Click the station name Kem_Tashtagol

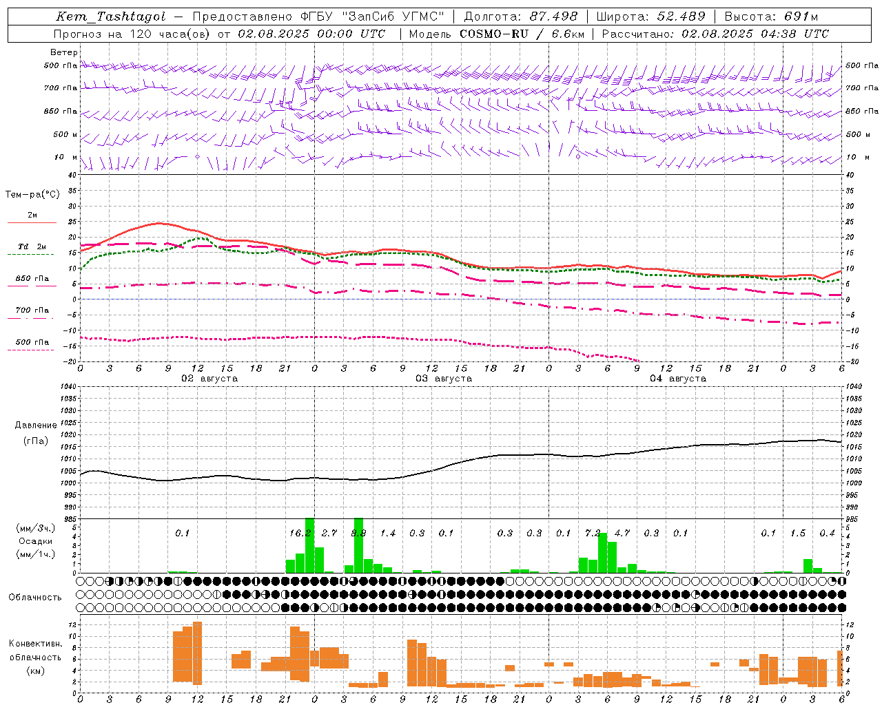click(x=111, y=17)
